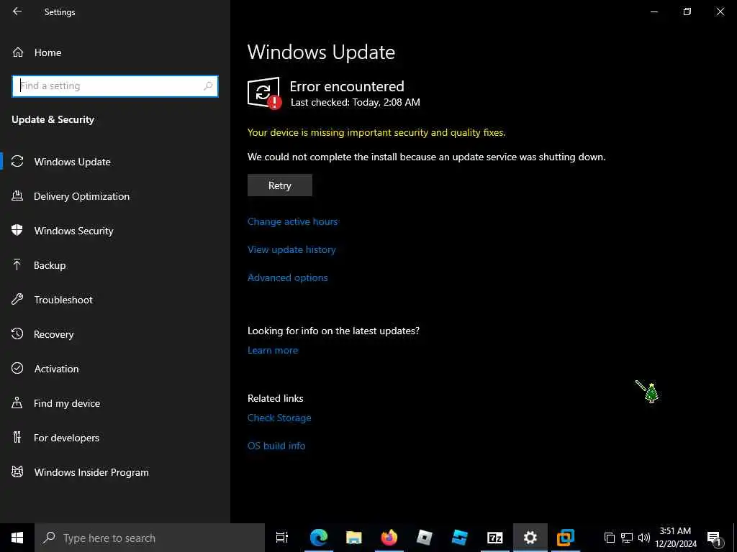Click the Update & Security heading

pyautogui.click(x=53, y=120)
